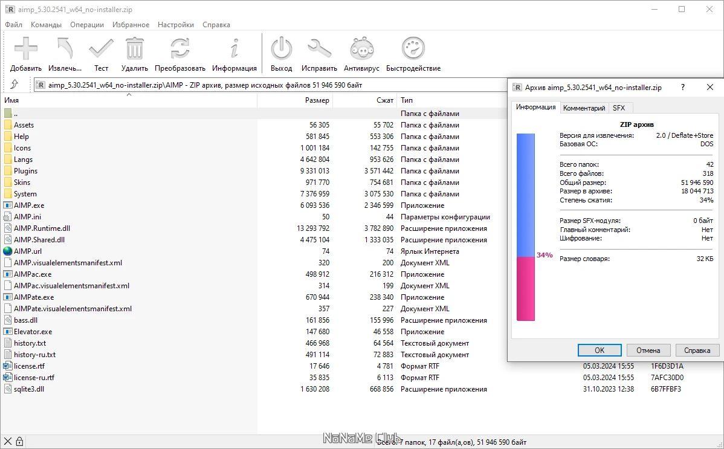This screenshot has height=449, width=724.
Task: Click the help question mark in archive dialog
Action: (683, 87)
